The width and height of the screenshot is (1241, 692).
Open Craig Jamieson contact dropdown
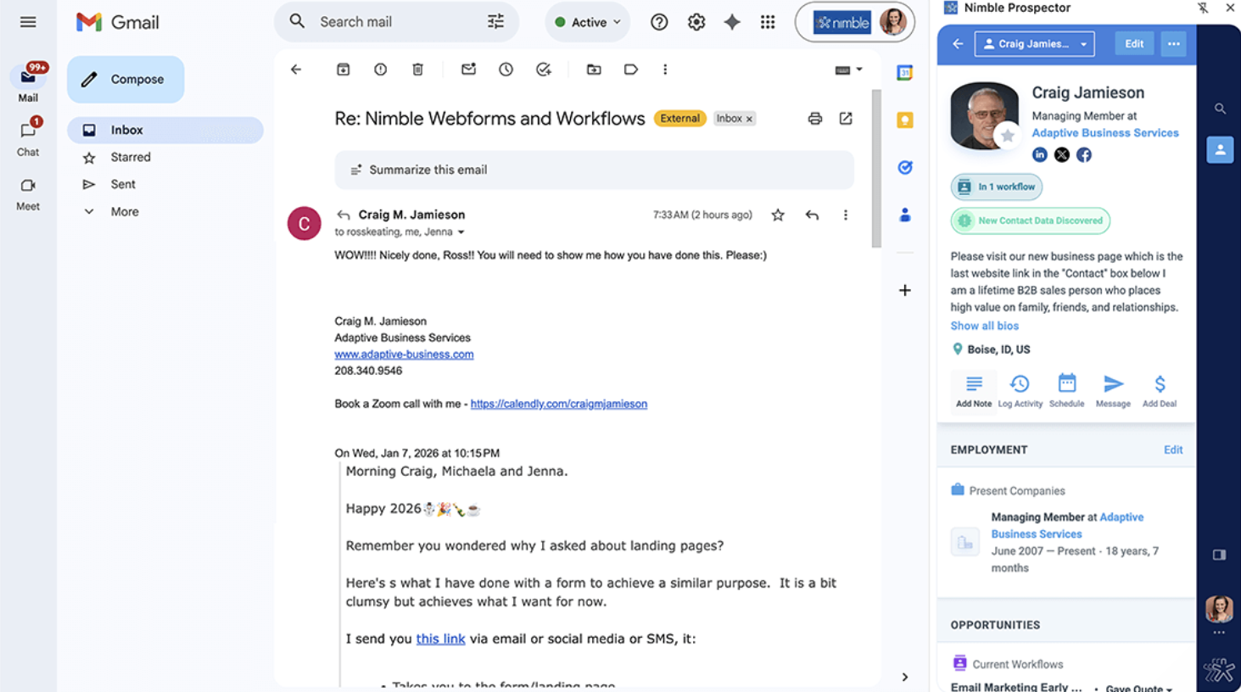click(1034, 44)
